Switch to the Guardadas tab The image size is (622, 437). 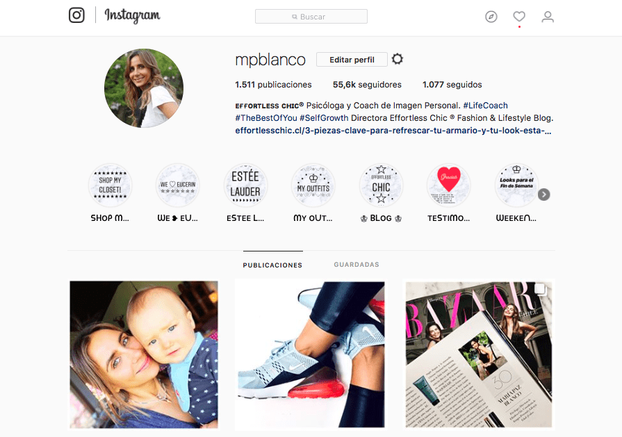coord(357,265)
